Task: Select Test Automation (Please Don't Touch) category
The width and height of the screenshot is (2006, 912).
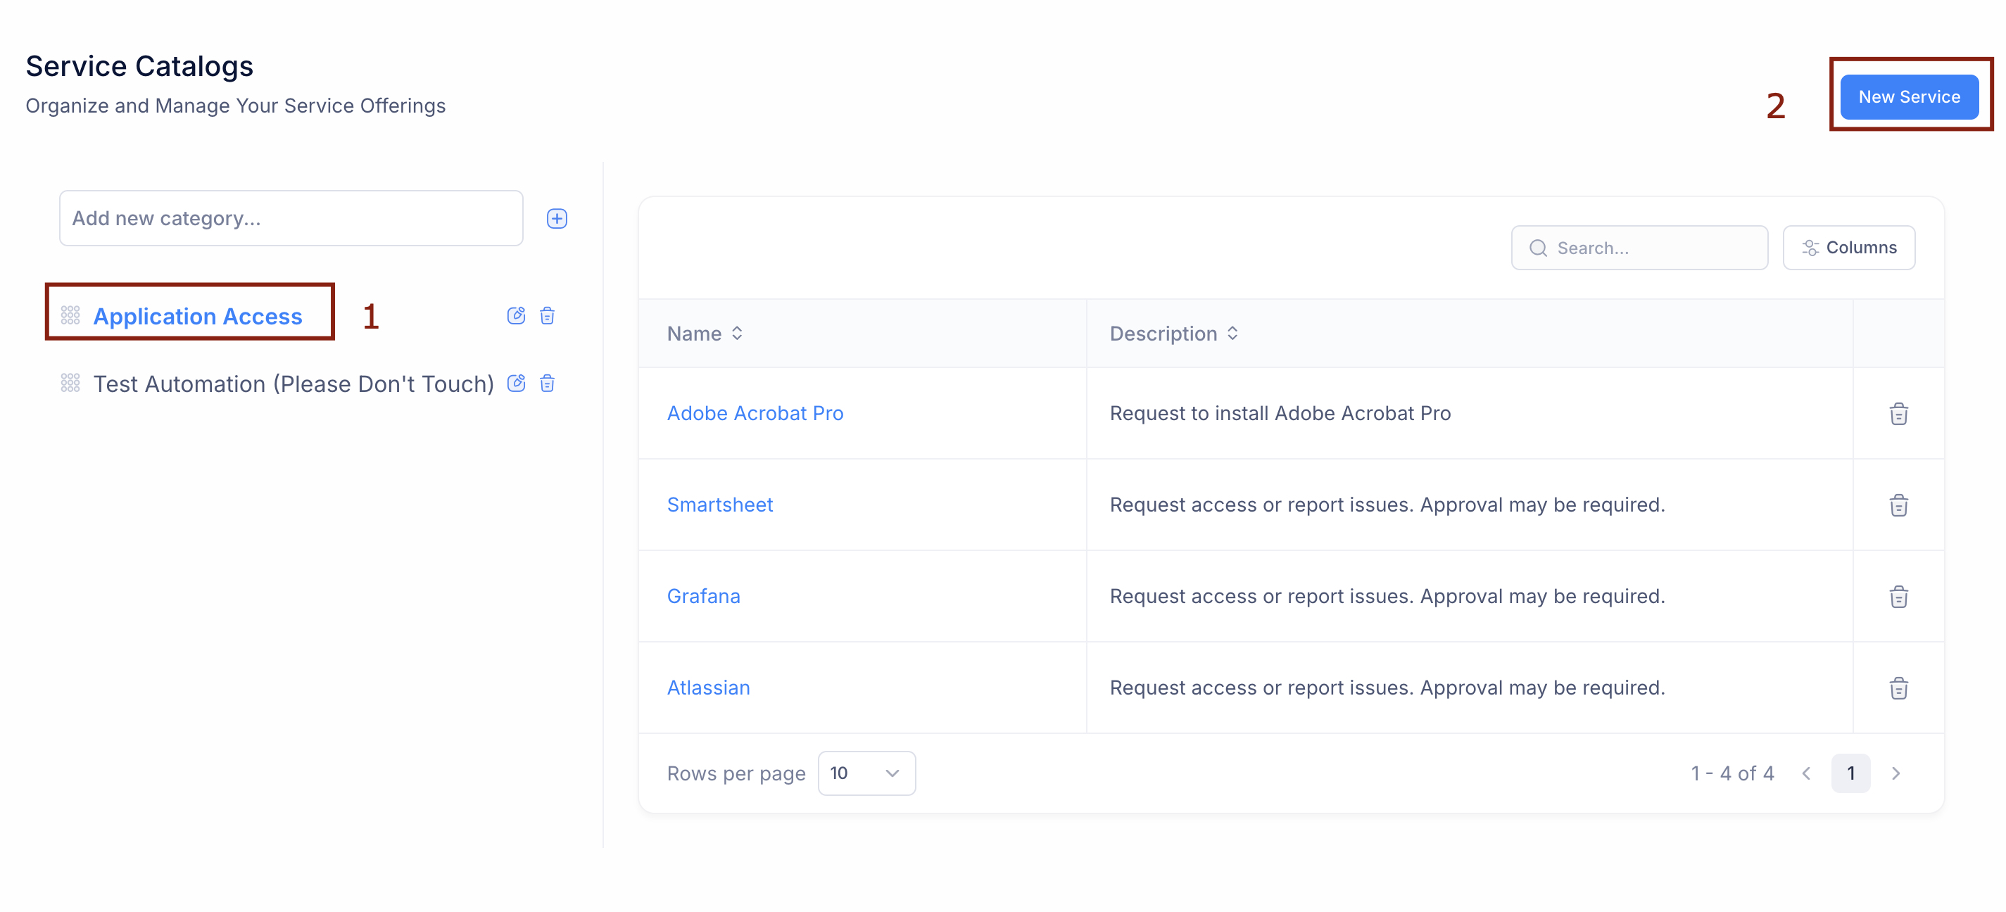Action: tap(293, 384)
